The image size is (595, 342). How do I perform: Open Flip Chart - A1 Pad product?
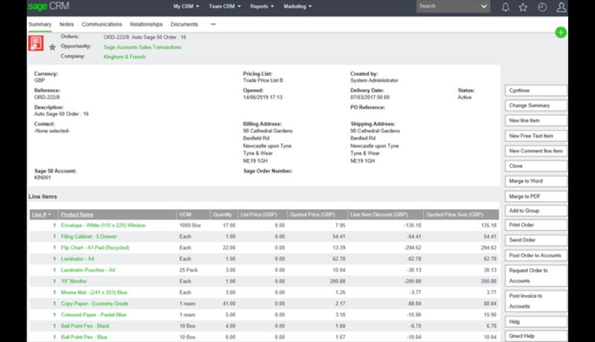[95, 248]
